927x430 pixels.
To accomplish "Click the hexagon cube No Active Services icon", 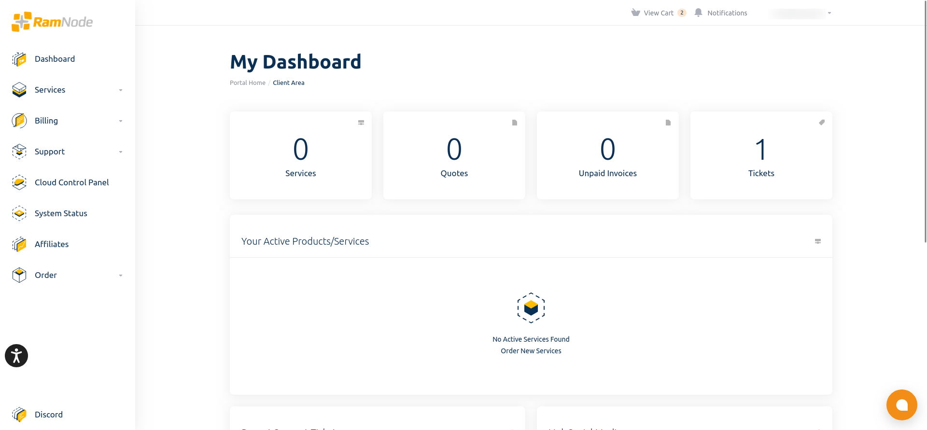I will (531, 308).
